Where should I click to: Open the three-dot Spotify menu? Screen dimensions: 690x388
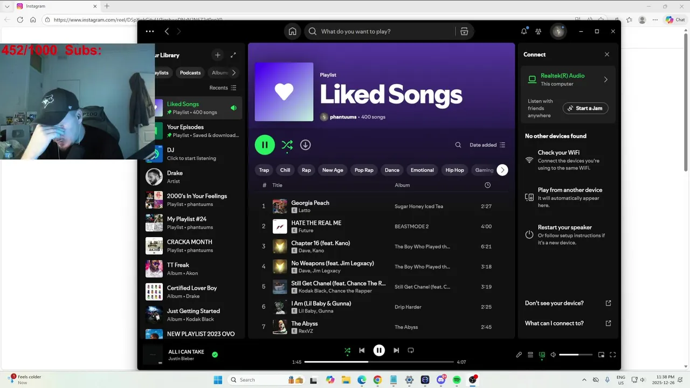pos(150,31)
